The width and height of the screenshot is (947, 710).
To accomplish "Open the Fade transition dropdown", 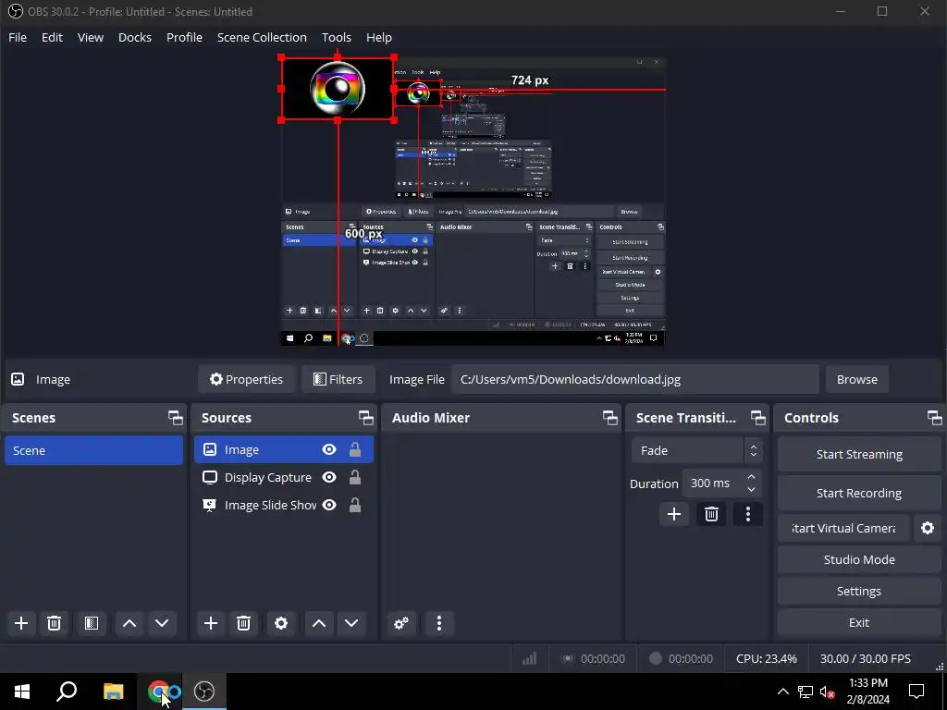I will pyautogui.click(x=697, y=450).
